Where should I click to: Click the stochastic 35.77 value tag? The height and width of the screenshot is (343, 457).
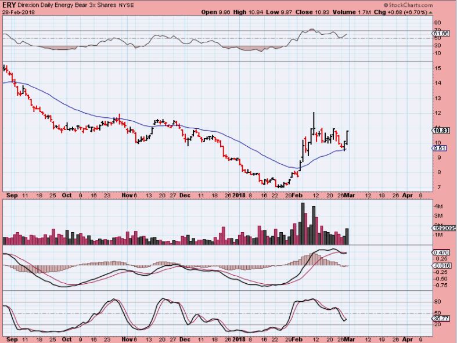(x=441, y=319)
